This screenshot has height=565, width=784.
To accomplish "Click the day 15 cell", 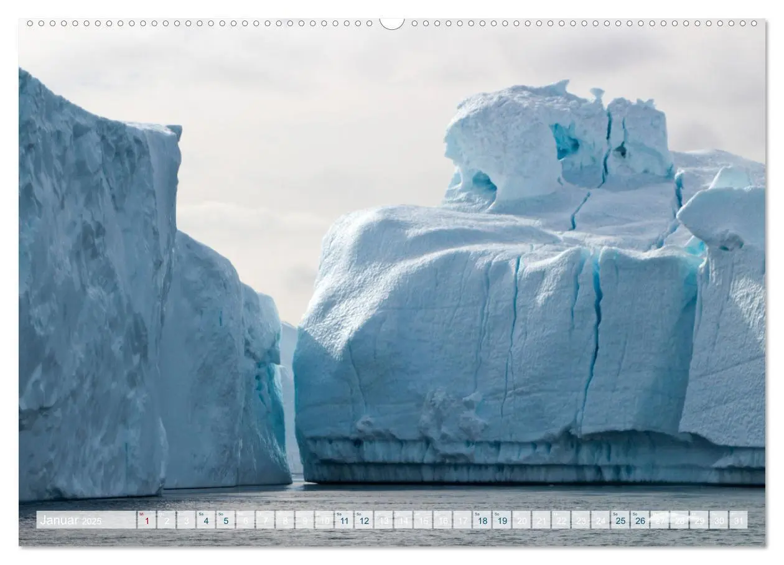I will click(x=423, y=520).
